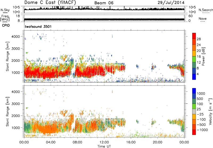Click the '08:00' time axis label

(77, 142)
